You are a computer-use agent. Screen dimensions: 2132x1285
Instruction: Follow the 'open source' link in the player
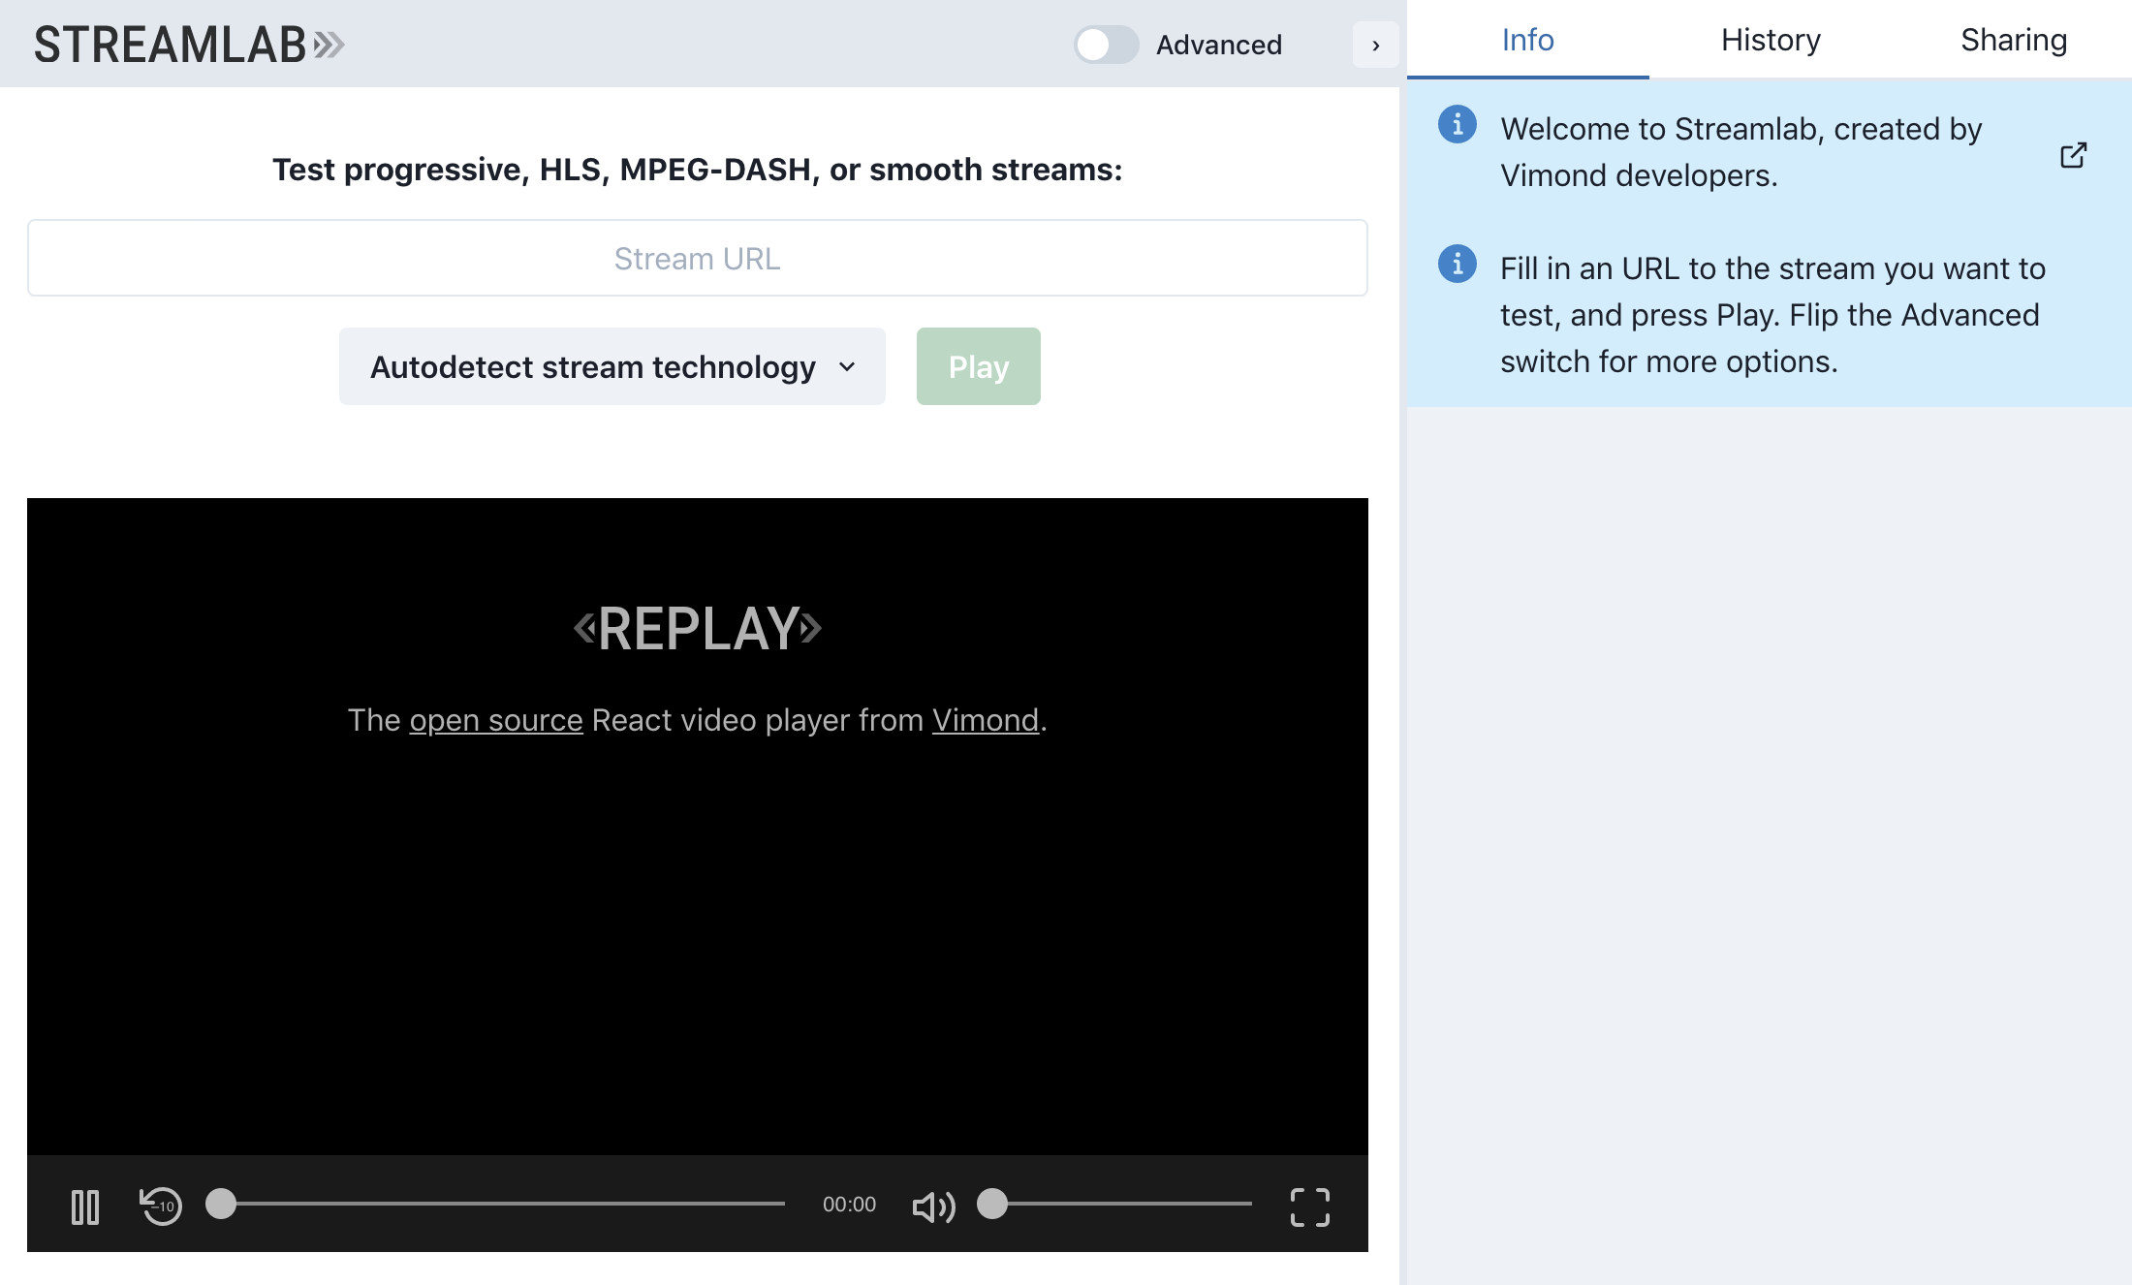pos(495,720)
